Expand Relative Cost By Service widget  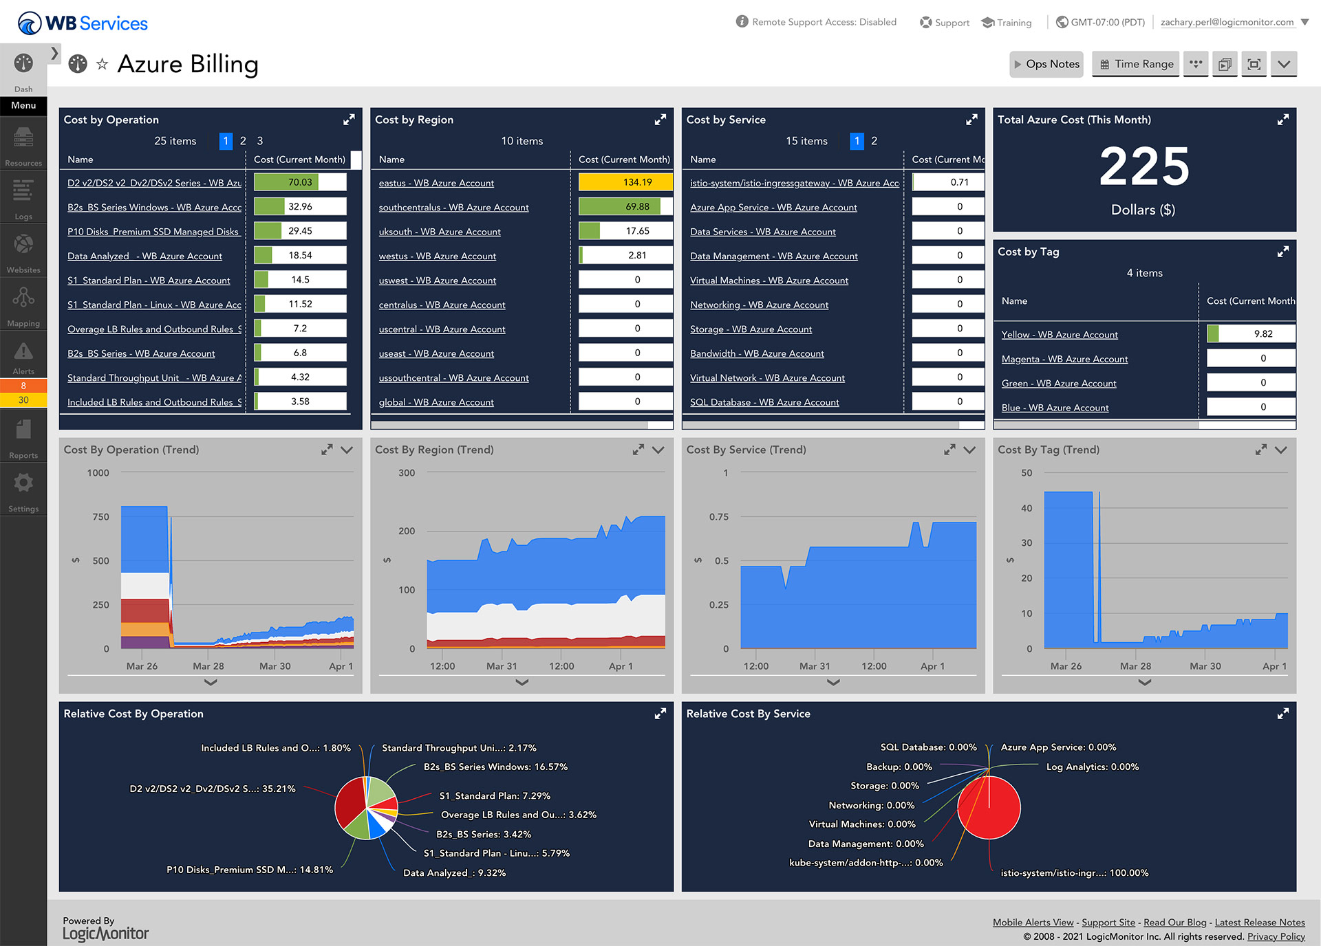1283,714
